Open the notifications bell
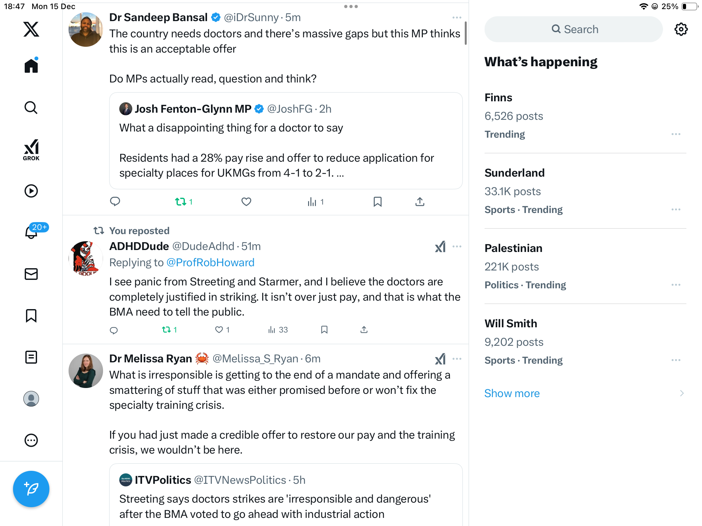This screenshot has width=702, height=526. tap(31, 232)
